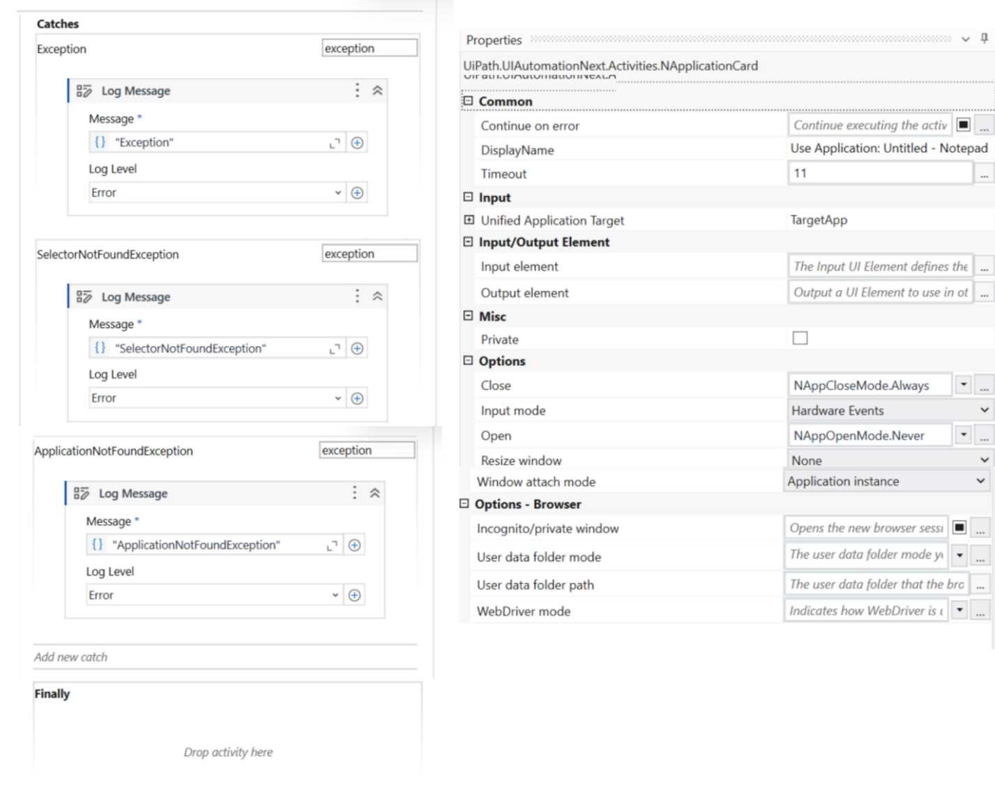The height and width of the screenshot is (793, 995).
Task: Click the Timeout value field
Action: coord(881,173)
